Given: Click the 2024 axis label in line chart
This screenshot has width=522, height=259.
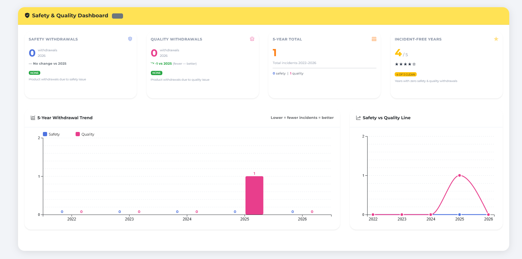Looking at the screenshot, I should (x=431, y=219).
